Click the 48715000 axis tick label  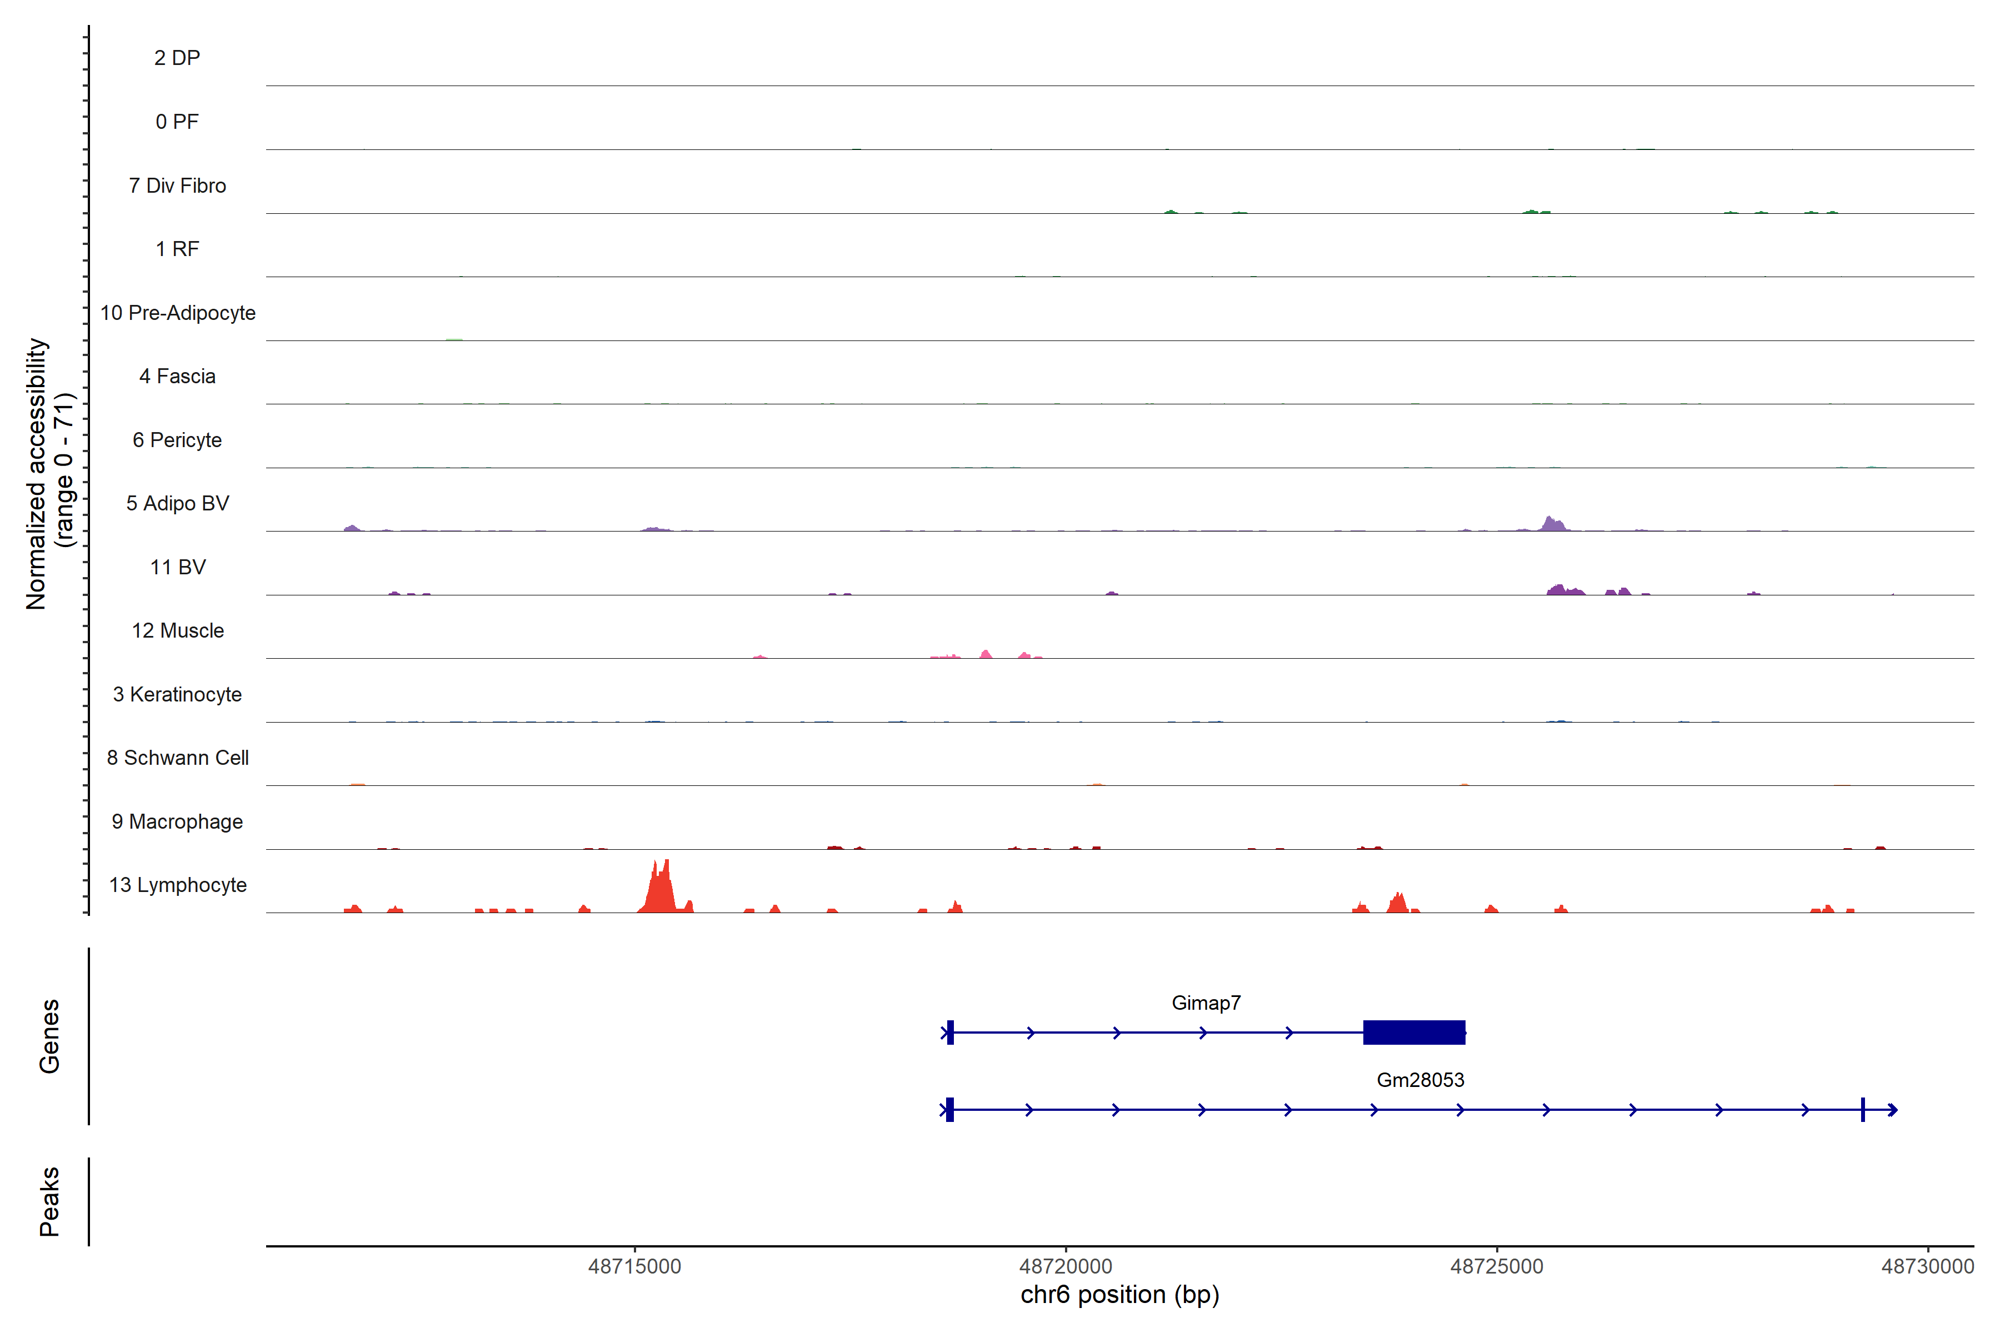[634, 1266]
